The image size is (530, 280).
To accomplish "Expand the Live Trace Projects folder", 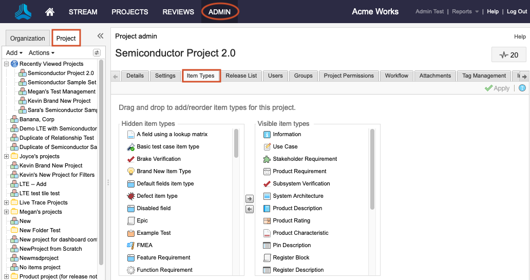I will 6,203.
